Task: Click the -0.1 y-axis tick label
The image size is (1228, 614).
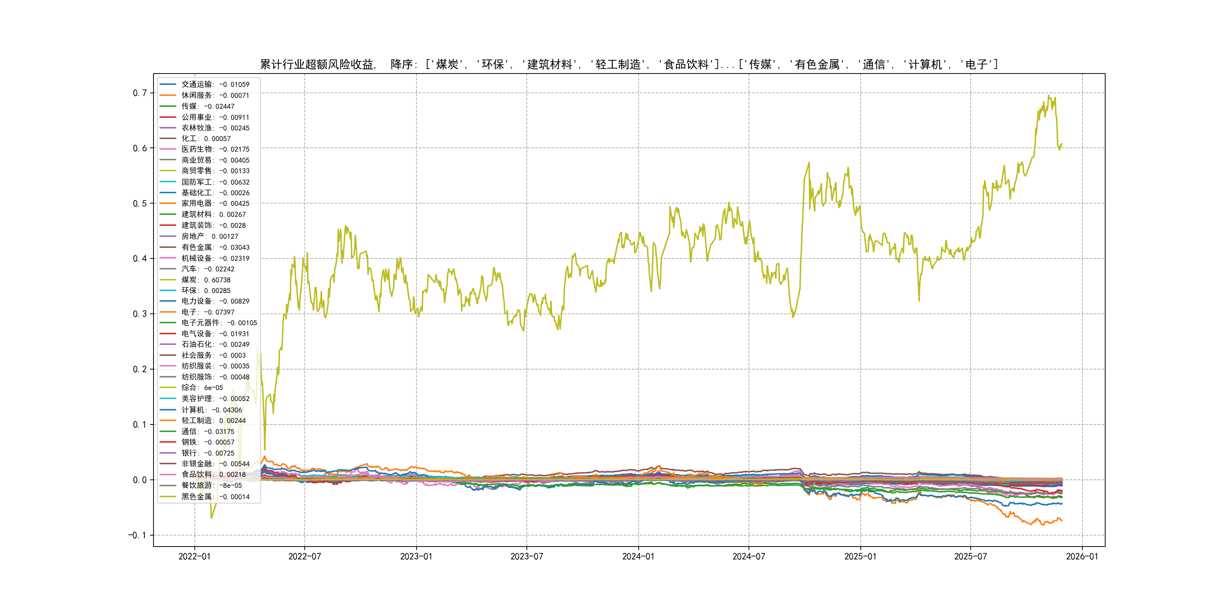Action: click(137, 535)
